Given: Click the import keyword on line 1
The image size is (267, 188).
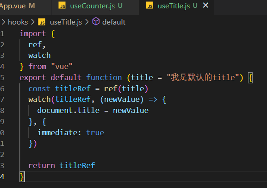Looking at the screenshot, I should (33, 34).
